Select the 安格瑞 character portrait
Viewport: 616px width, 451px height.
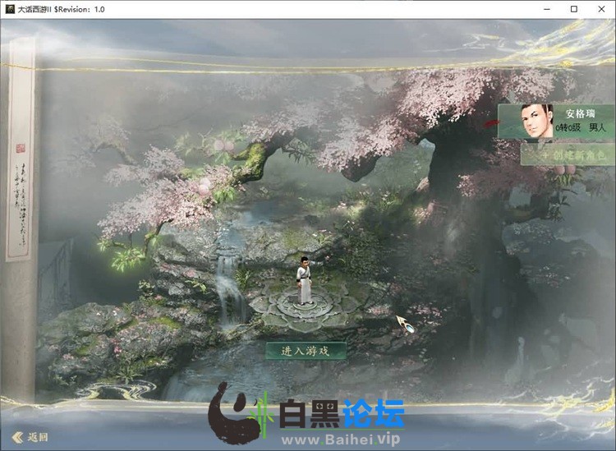(536, 122)
